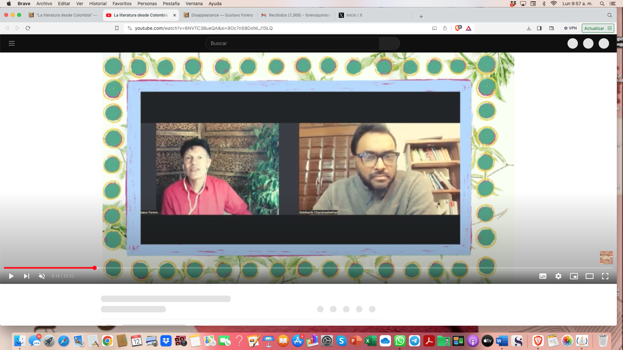The width and height of the screenshot is (623, 350).
Task: Click the video progress bar scrubber
Action: pyautogui.click(x=94, y=268)
